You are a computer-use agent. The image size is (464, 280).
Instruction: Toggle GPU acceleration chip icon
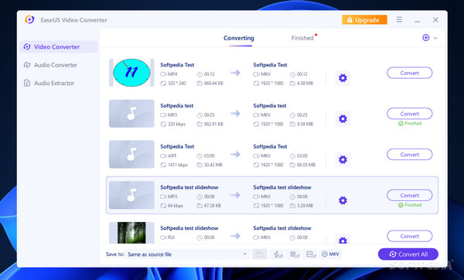[x=295, y=254]
